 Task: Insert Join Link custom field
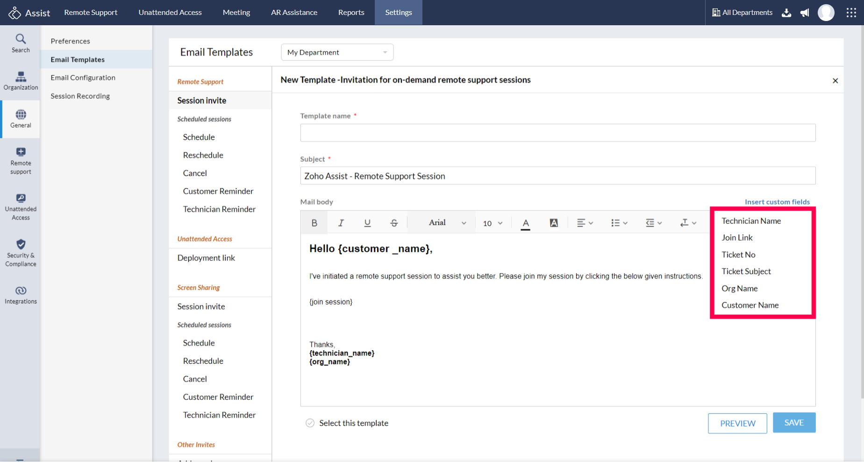737,238
